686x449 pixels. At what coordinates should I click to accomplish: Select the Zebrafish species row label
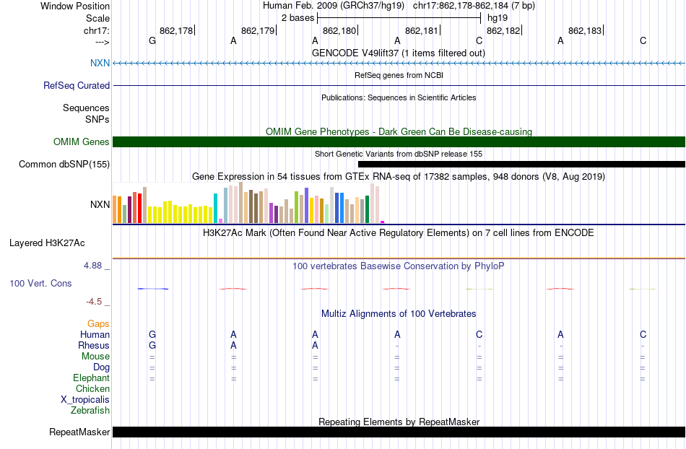pos(90,410)
